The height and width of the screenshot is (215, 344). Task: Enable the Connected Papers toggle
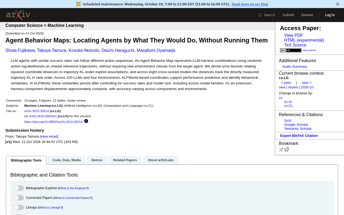pos(19,198)
